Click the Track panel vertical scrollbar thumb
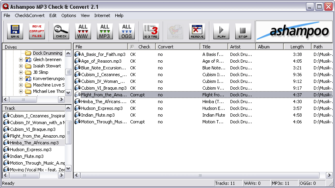The height and width of the screenshot is (188, 335). tap(68, 132)
